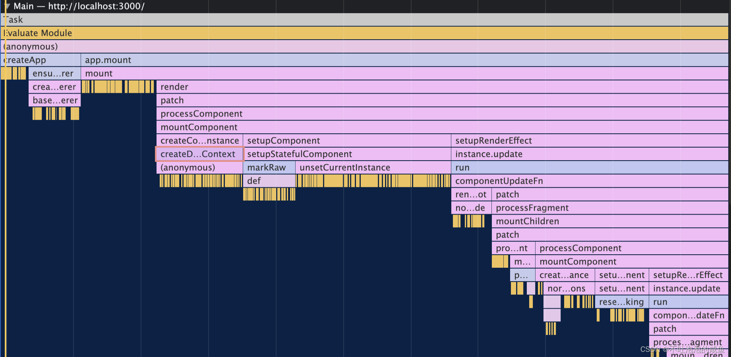Select the nor…ons function bar

569,289
